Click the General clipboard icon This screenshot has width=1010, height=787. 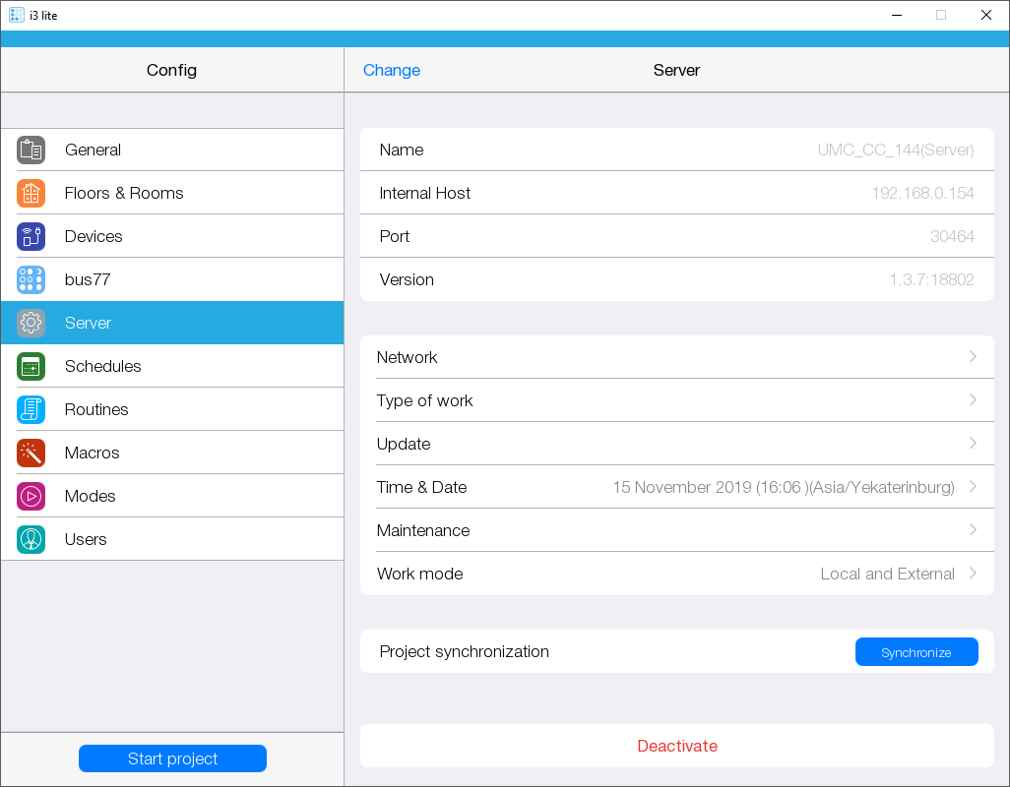31,151
